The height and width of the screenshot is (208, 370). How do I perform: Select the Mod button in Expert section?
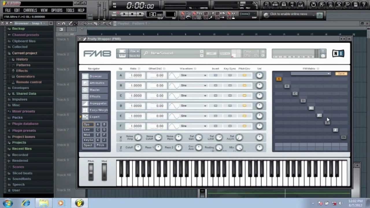(x=88, y=135)
